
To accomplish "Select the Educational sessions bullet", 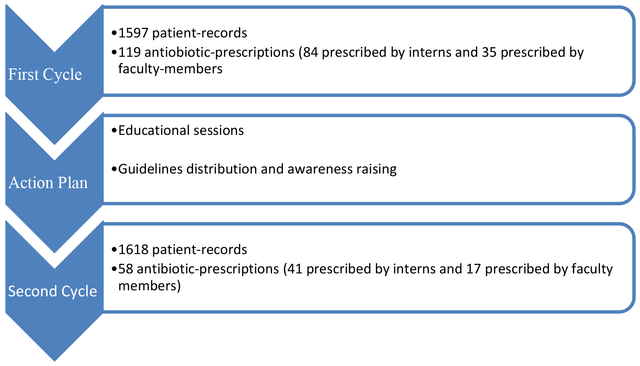I will tap(178, 130).
